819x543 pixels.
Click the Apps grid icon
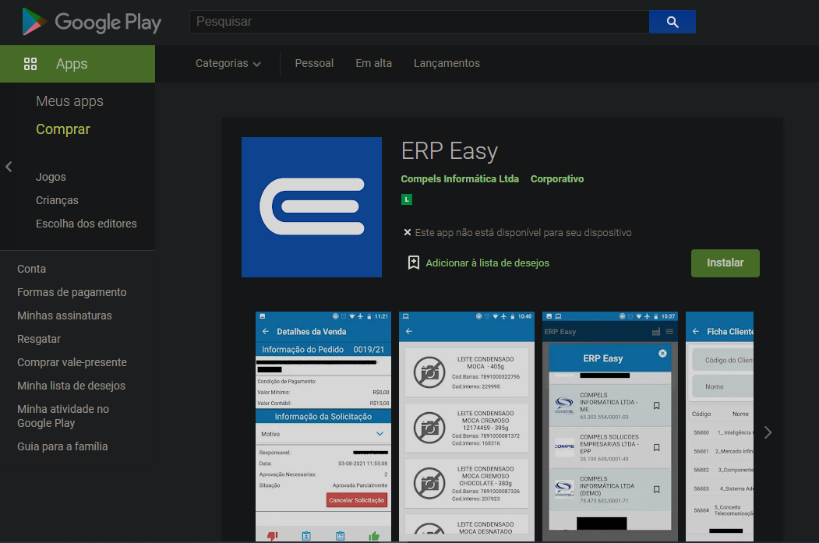click(30, 64)
